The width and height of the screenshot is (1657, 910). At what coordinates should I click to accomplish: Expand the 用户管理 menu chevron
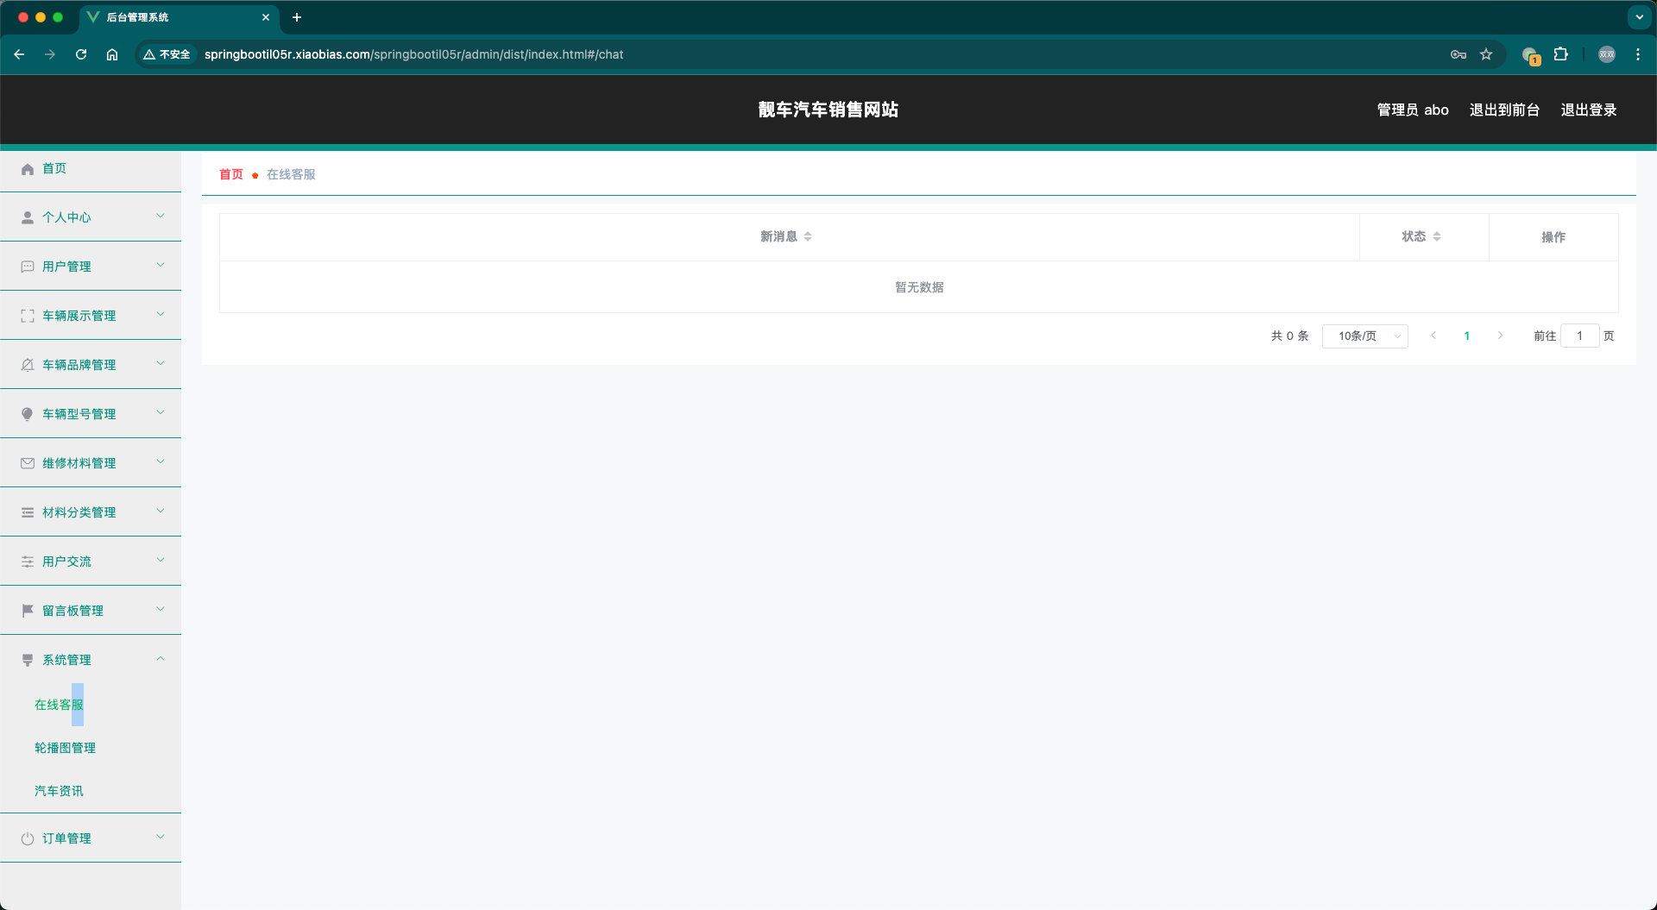coord(161,265)
